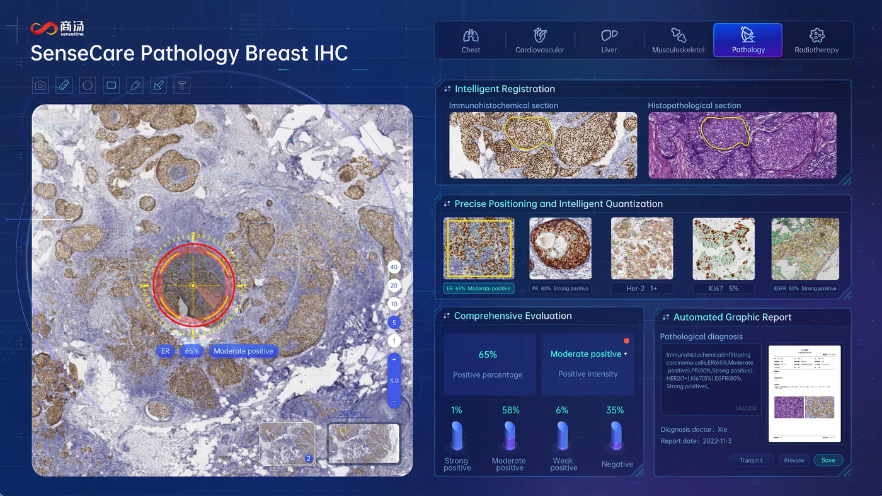Viewport: 882px width, 496px height.
Task: Set magnification to 10x
Action: click(394, 304)
